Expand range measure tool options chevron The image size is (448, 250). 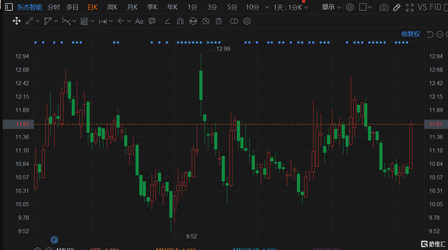pyautogui.click(x=111, y=21)
